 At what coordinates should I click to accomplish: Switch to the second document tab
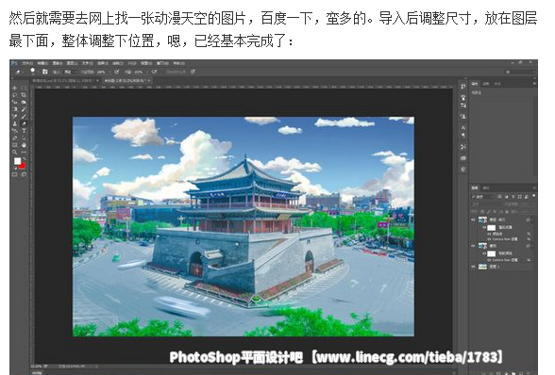pyautogui.click(x=126, y=81)
